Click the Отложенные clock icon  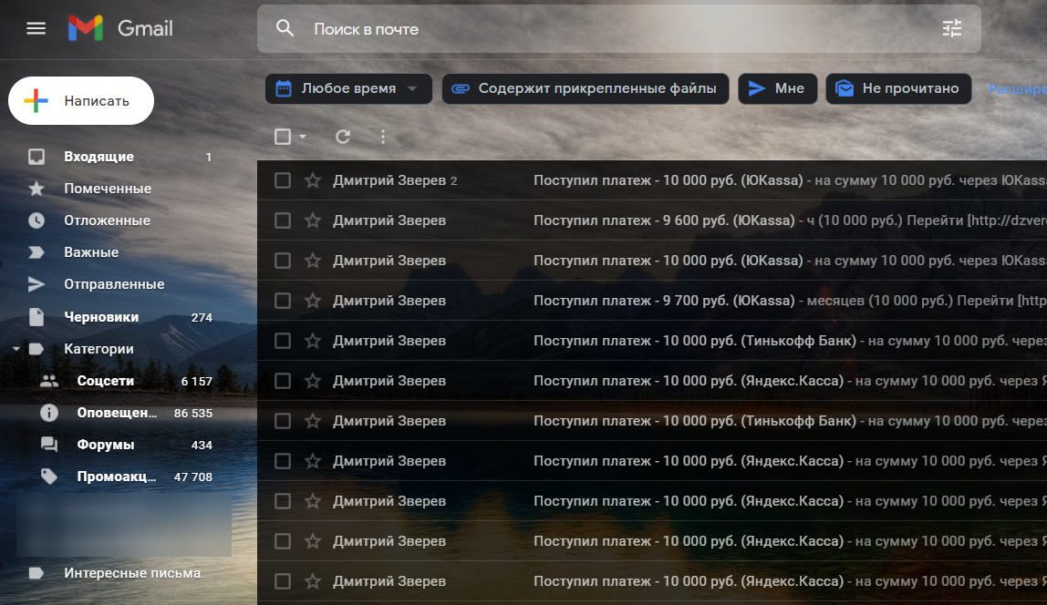[36, 220]
